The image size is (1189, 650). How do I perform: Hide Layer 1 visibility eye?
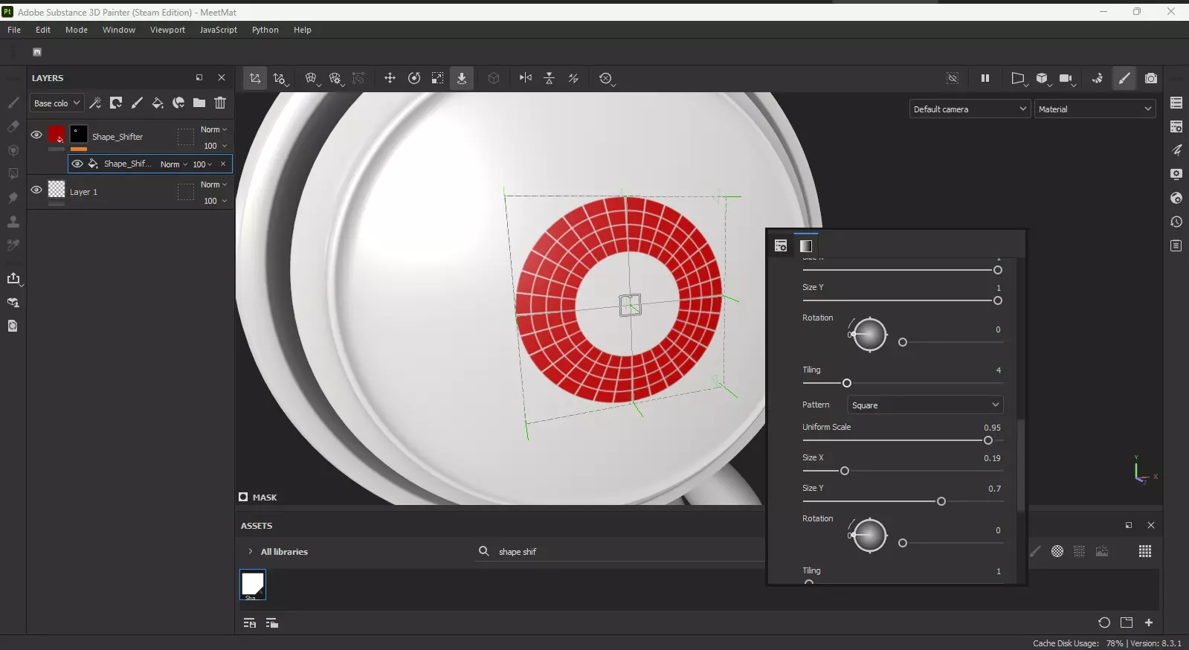[36, 190]
